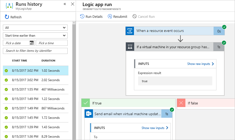Close the Runs history blade
The height and width of the screenshot is (140, 235).
pyautogui.click(x=73, y=4)
